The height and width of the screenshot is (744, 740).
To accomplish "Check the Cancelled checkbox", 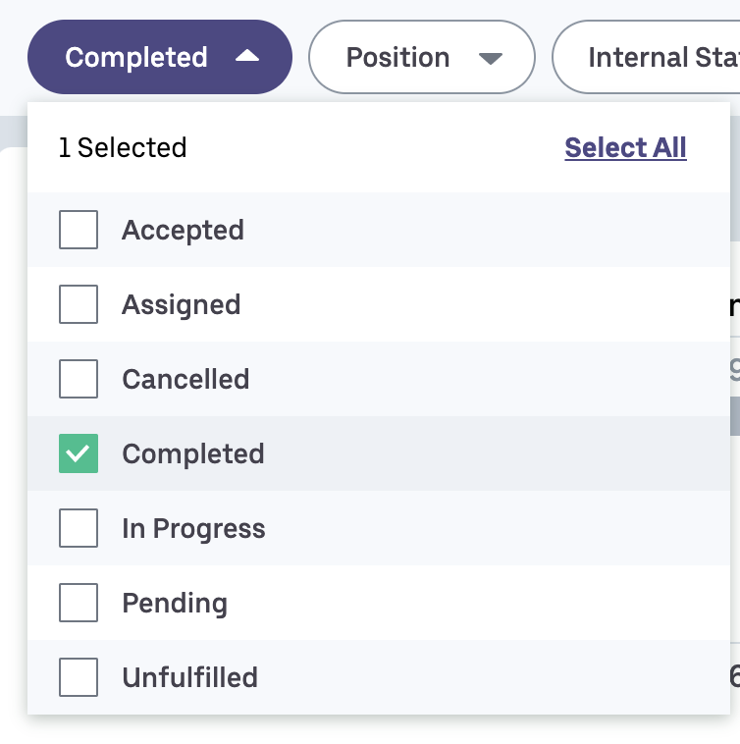I will point(79,380).
